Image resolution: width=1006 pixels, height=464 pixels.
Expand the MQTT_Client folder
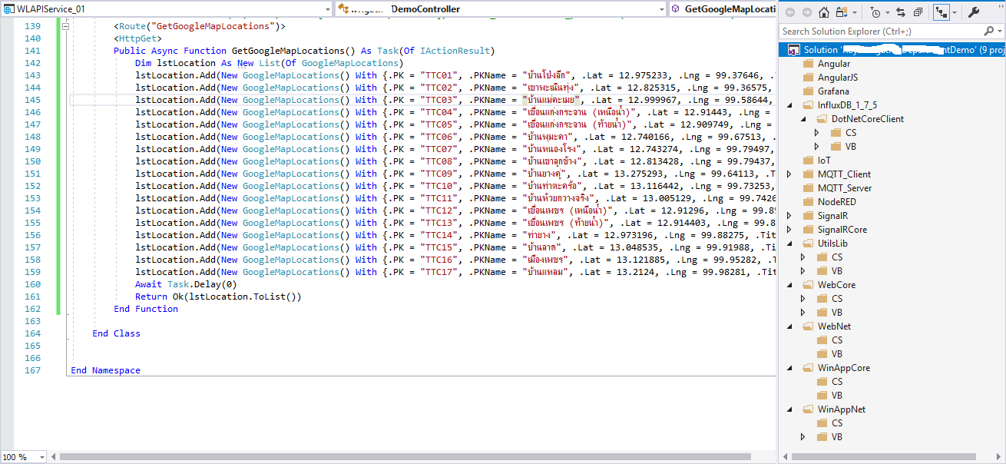click(789, 174)
